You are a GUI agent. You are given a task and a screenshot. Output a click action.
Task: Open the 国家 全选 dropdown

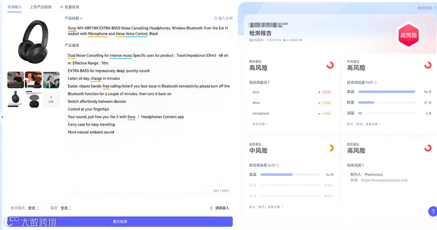[x=61, y=208]
